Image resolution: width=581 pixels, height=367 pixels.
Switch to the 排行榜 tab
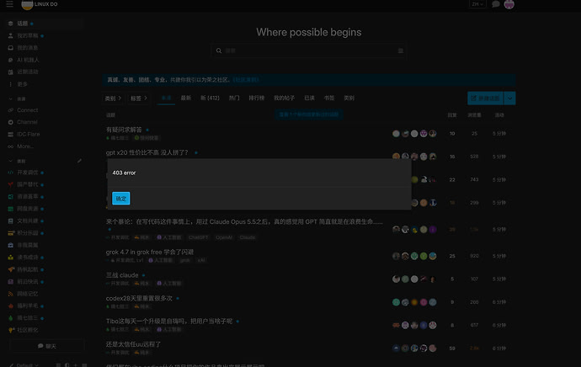click(257, 98)
